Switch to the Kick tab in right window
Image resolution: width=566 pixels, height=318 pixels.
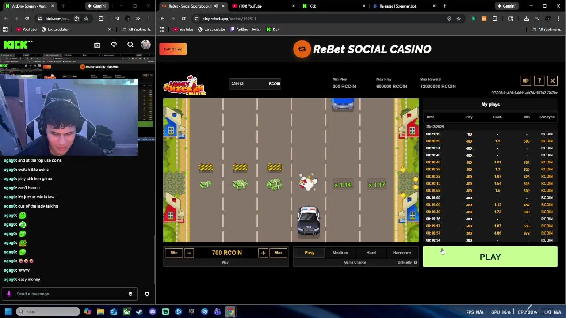pyautogui.click(x=334, y=6)
